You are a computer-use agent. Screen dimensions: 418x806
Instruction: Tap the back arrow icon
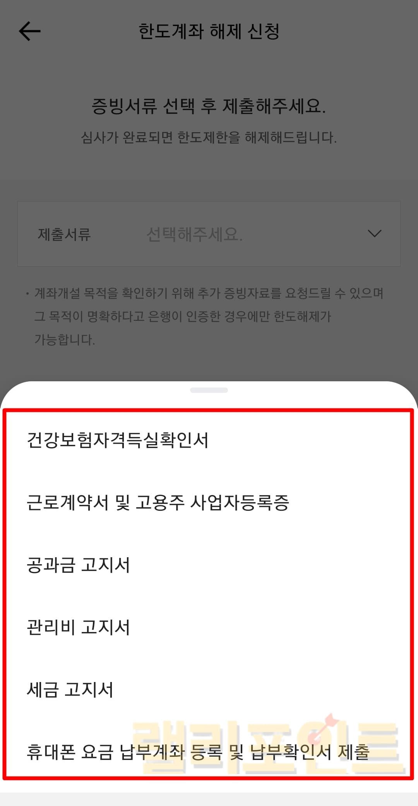[x=30, y=31]
